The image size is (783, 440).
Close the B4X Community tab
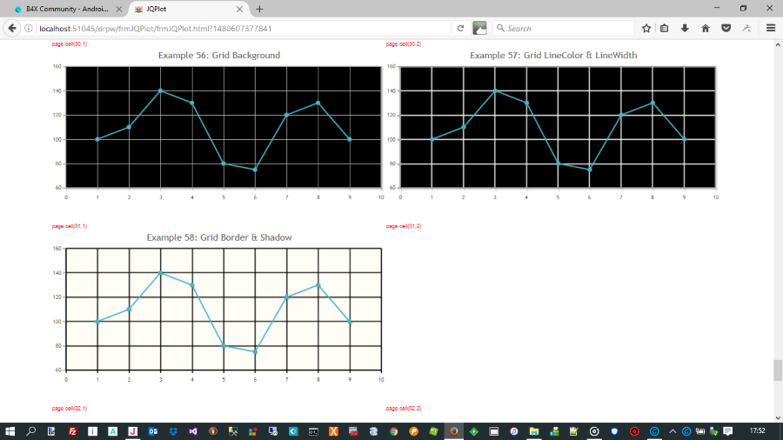point(119,9)
